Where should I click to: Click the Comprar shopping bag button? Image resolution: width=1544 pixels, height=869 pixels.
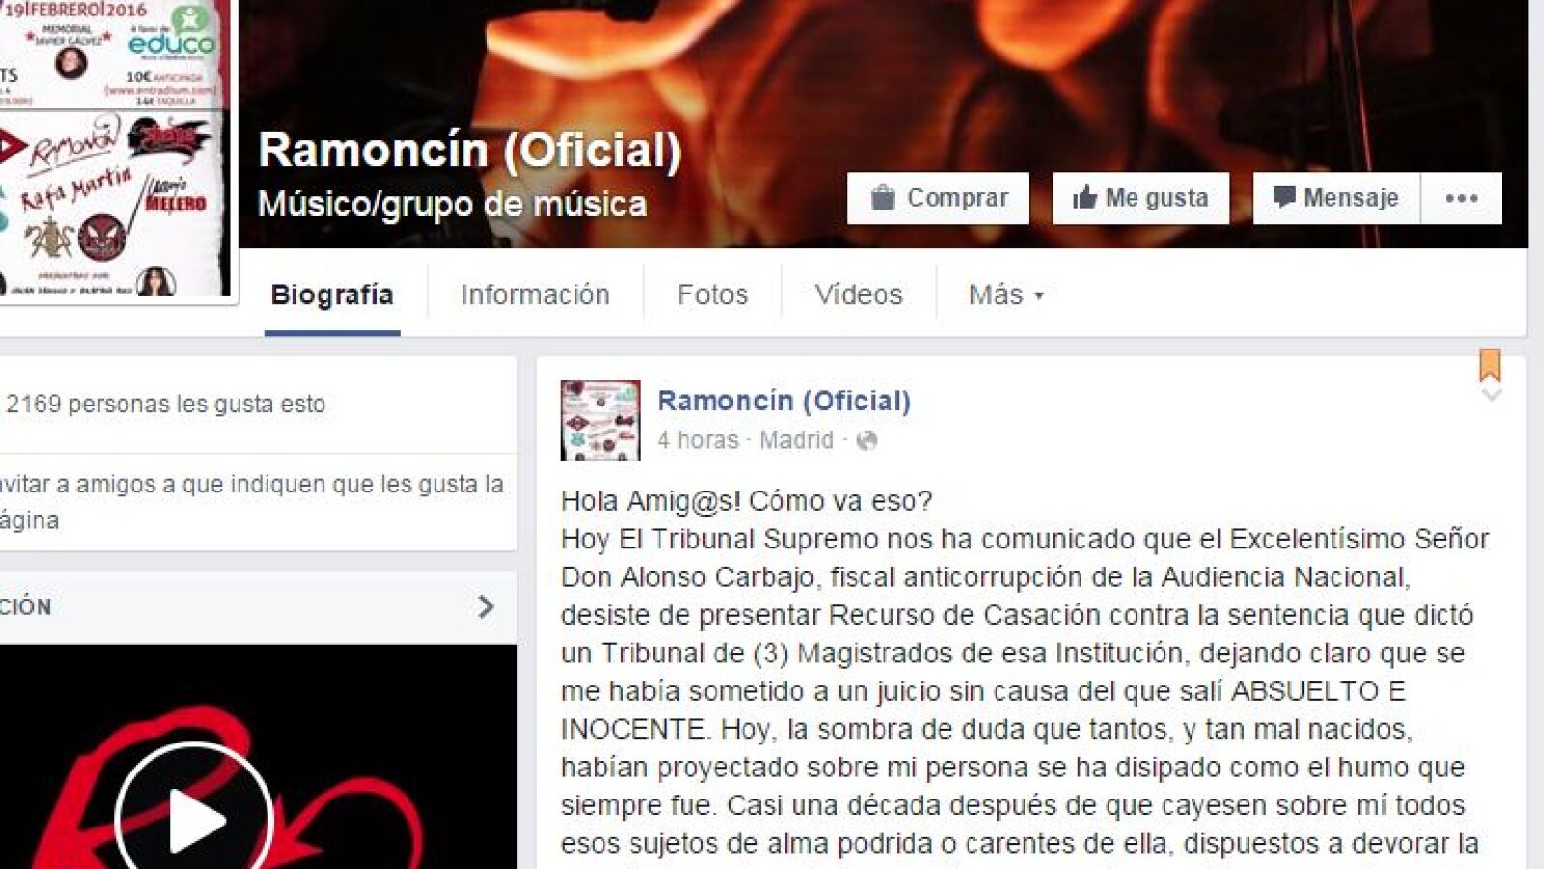tap(938, 198)
